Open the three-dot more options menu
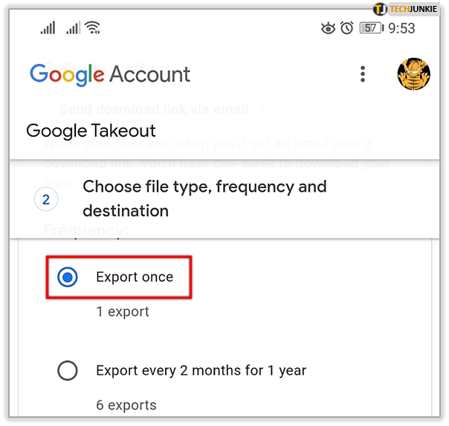The height and width of the screenshot is (426, 449). 363,74
